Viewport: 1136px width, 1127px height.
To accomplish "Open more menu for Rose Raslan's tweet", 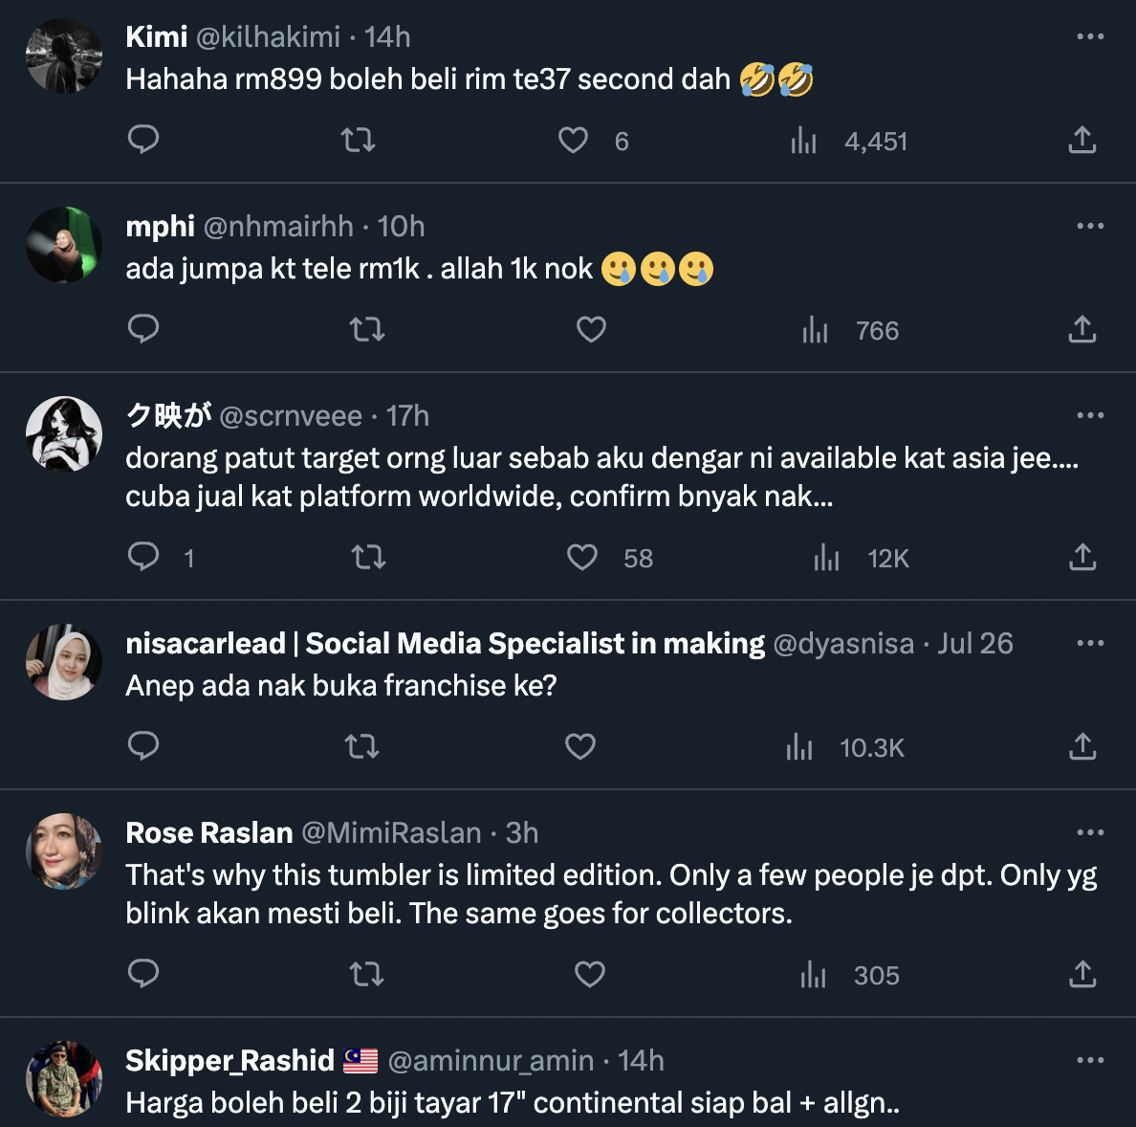I will pos(1090,832).
